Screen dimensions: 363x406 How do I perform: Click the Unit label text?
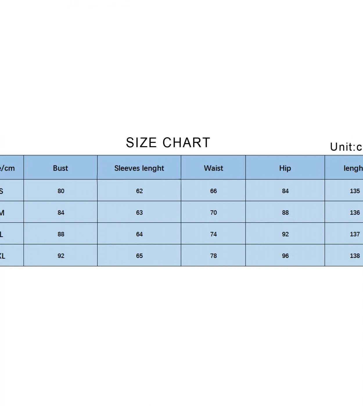(346, 147)
